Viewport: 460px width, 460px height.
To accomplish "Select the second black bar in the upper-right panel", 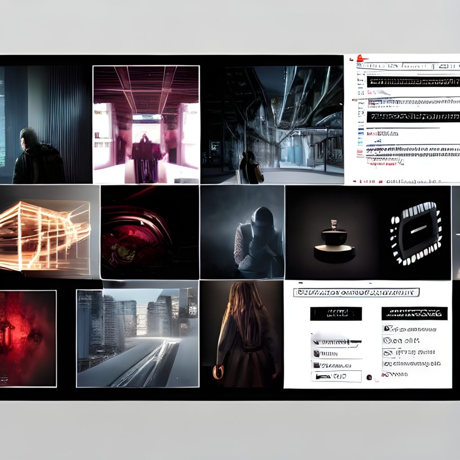I will pyautogui.click(x=413, y=117).
